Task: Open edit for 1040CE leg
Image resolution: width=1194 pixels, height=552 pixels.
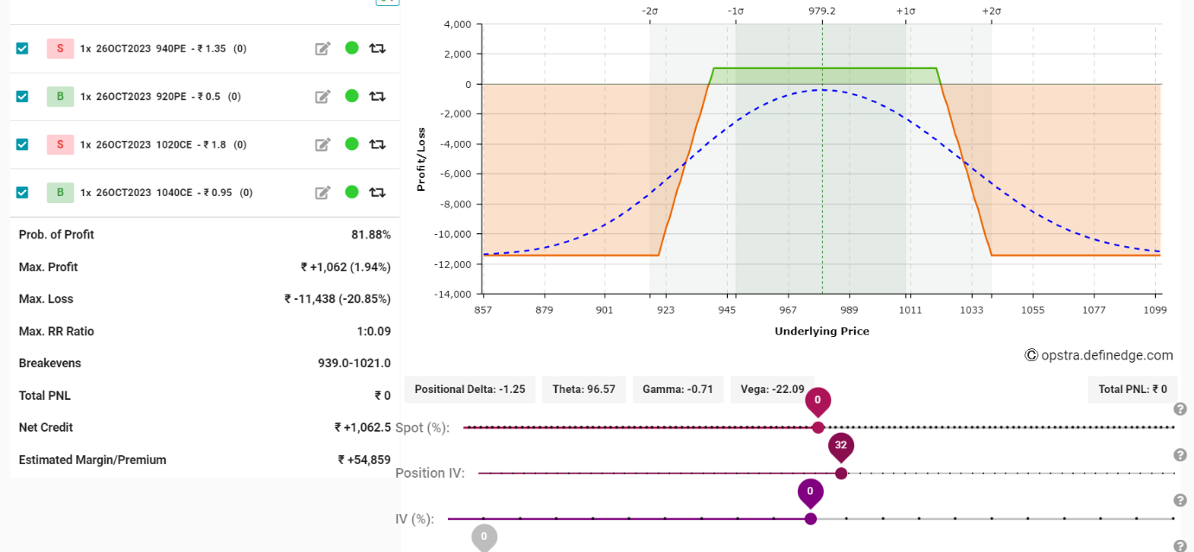Action: point(322,193)
